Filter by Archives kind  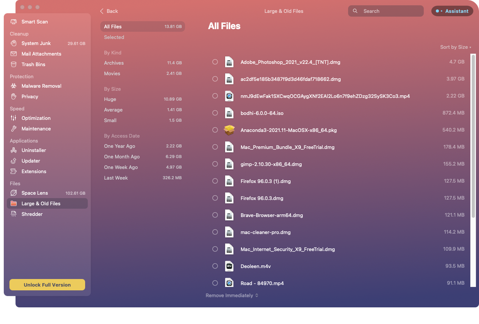143,63
